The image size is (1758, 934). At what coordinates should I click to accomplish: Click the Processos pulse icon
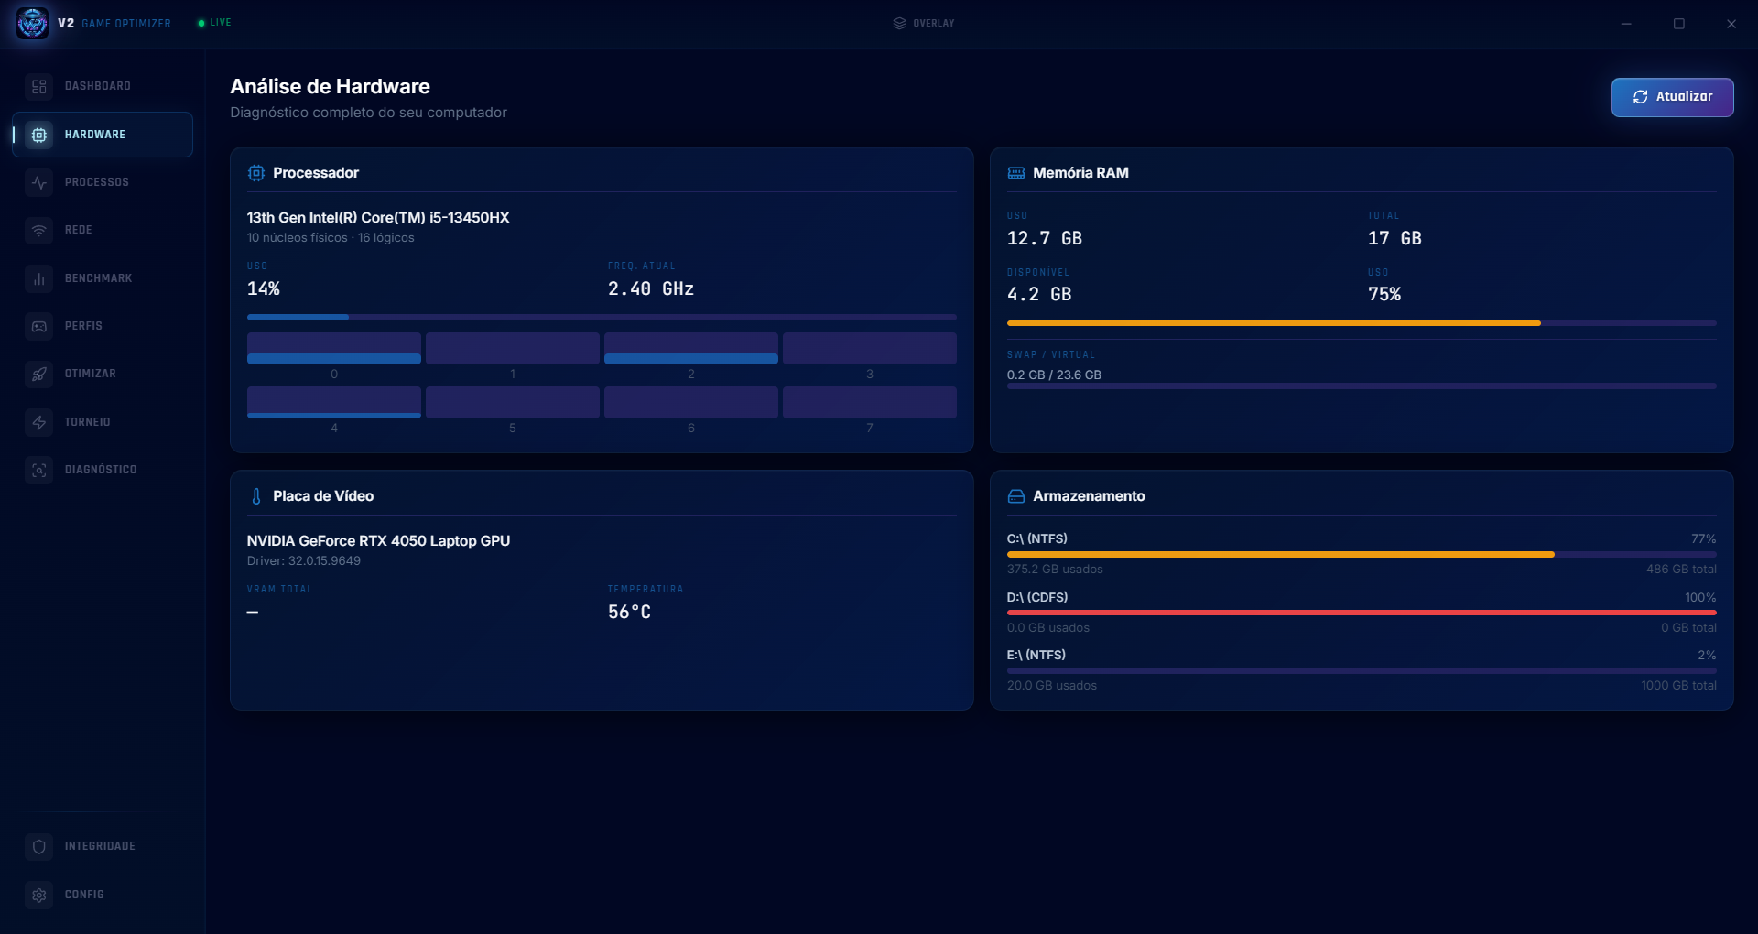click(38, 182)
